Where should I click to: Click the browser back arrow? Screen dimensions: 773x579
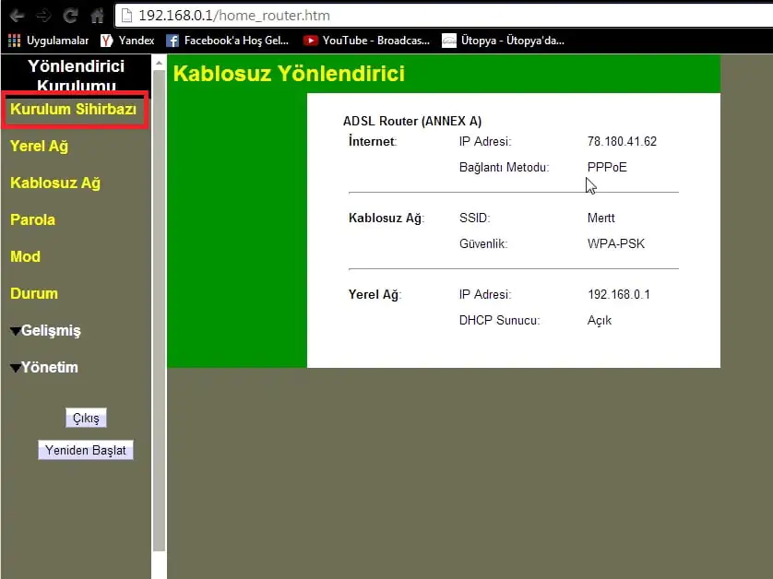(x=17, y=16)
